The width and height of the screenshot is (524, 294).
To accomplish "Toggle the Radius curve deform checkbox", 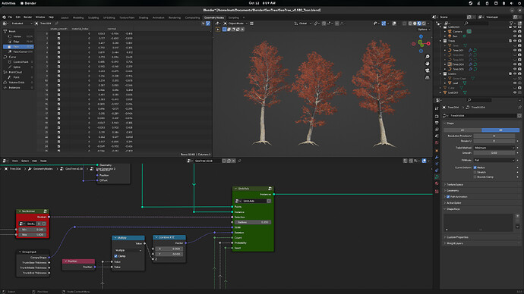I will (x=475, y=167).
